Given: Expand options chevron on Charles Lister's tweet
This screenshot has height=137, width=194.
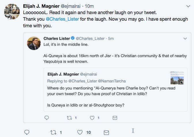Looking at the screenshot, I should click(x=185, y=38).
